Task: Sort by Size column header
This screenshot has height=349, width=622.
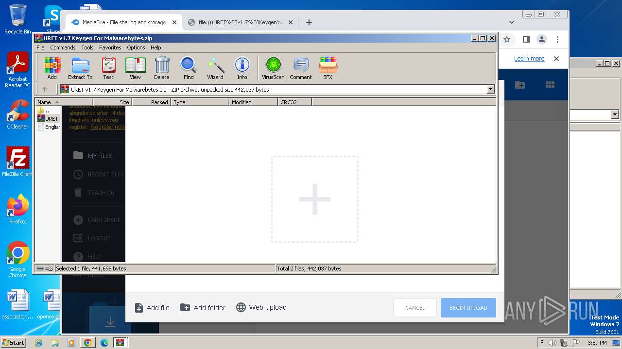Action: coord(112,102)
